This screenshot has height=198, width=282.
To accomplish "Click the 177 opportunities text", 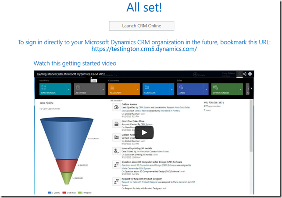I will coord(212,106).
